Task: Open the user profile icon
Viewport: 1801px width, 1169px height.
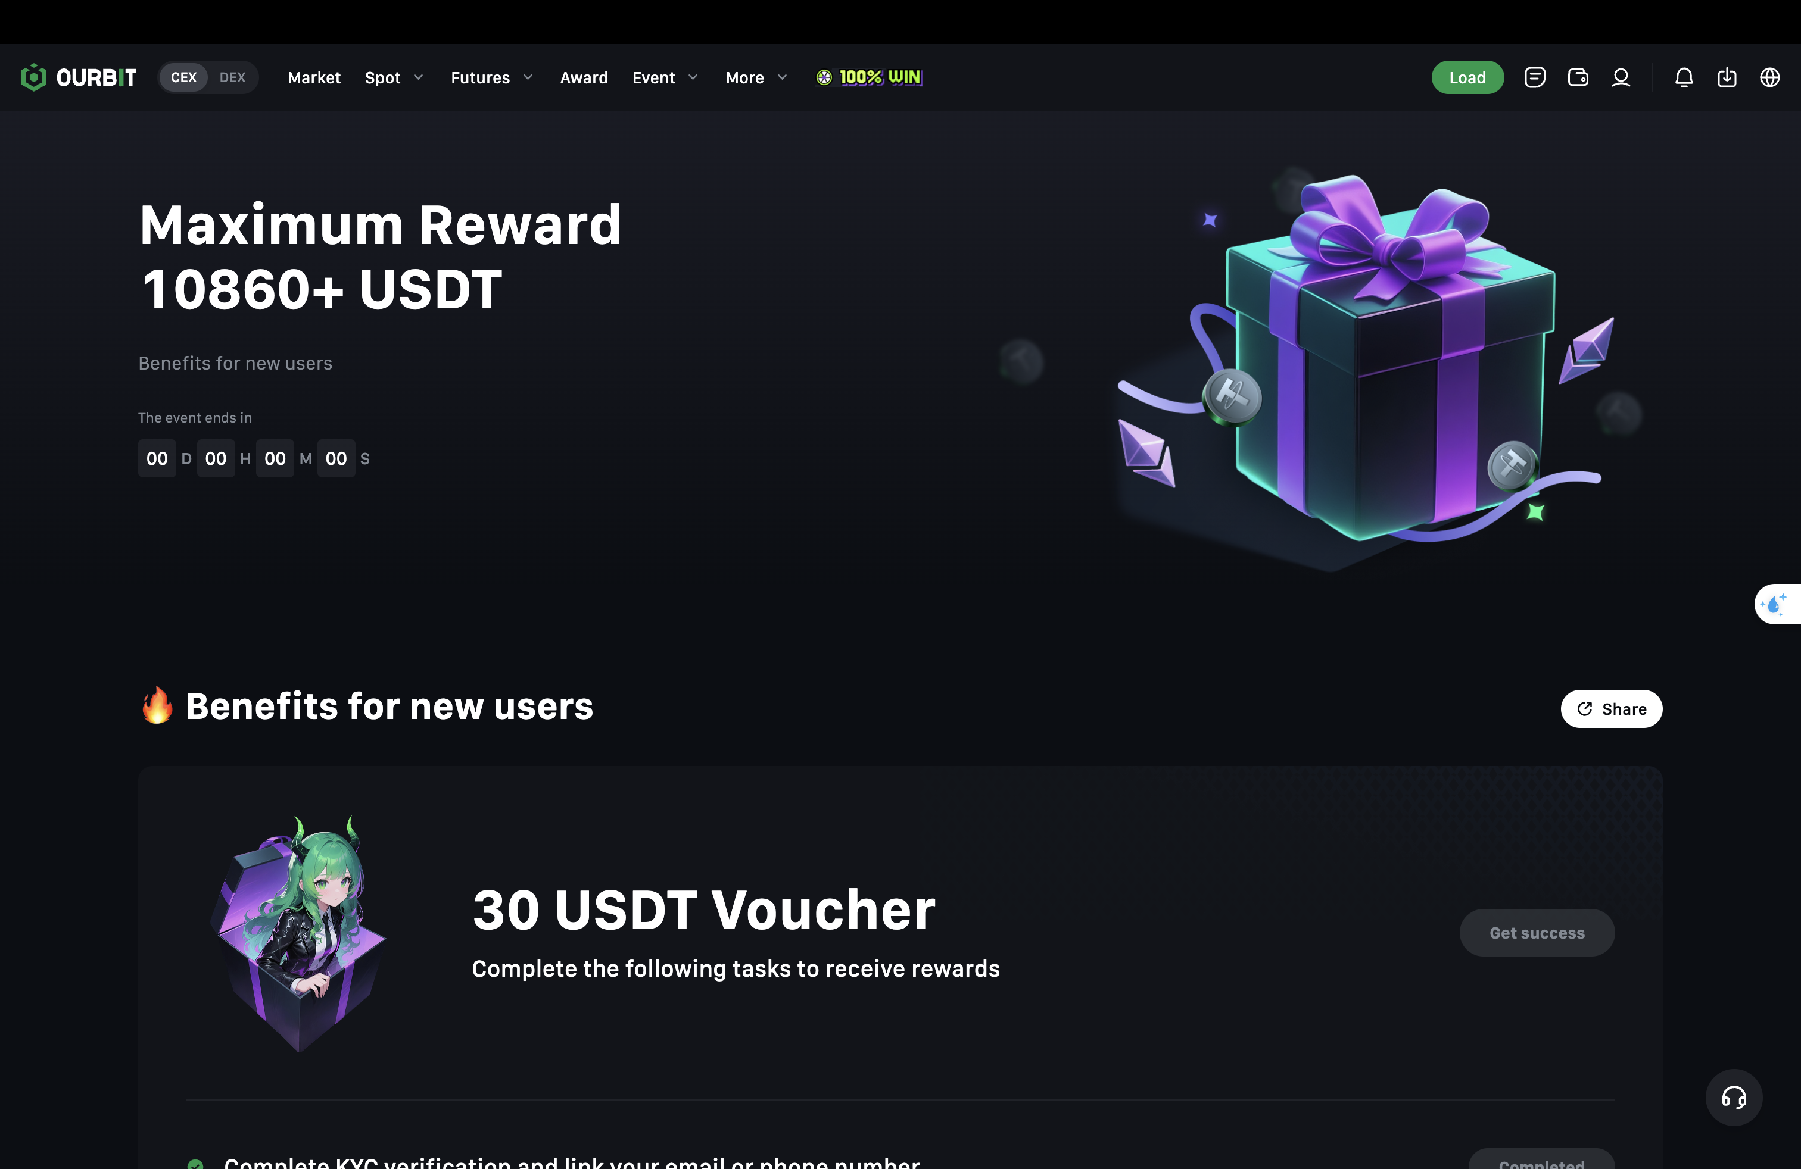Action: pyautogui.click(x=1621, y=77)
